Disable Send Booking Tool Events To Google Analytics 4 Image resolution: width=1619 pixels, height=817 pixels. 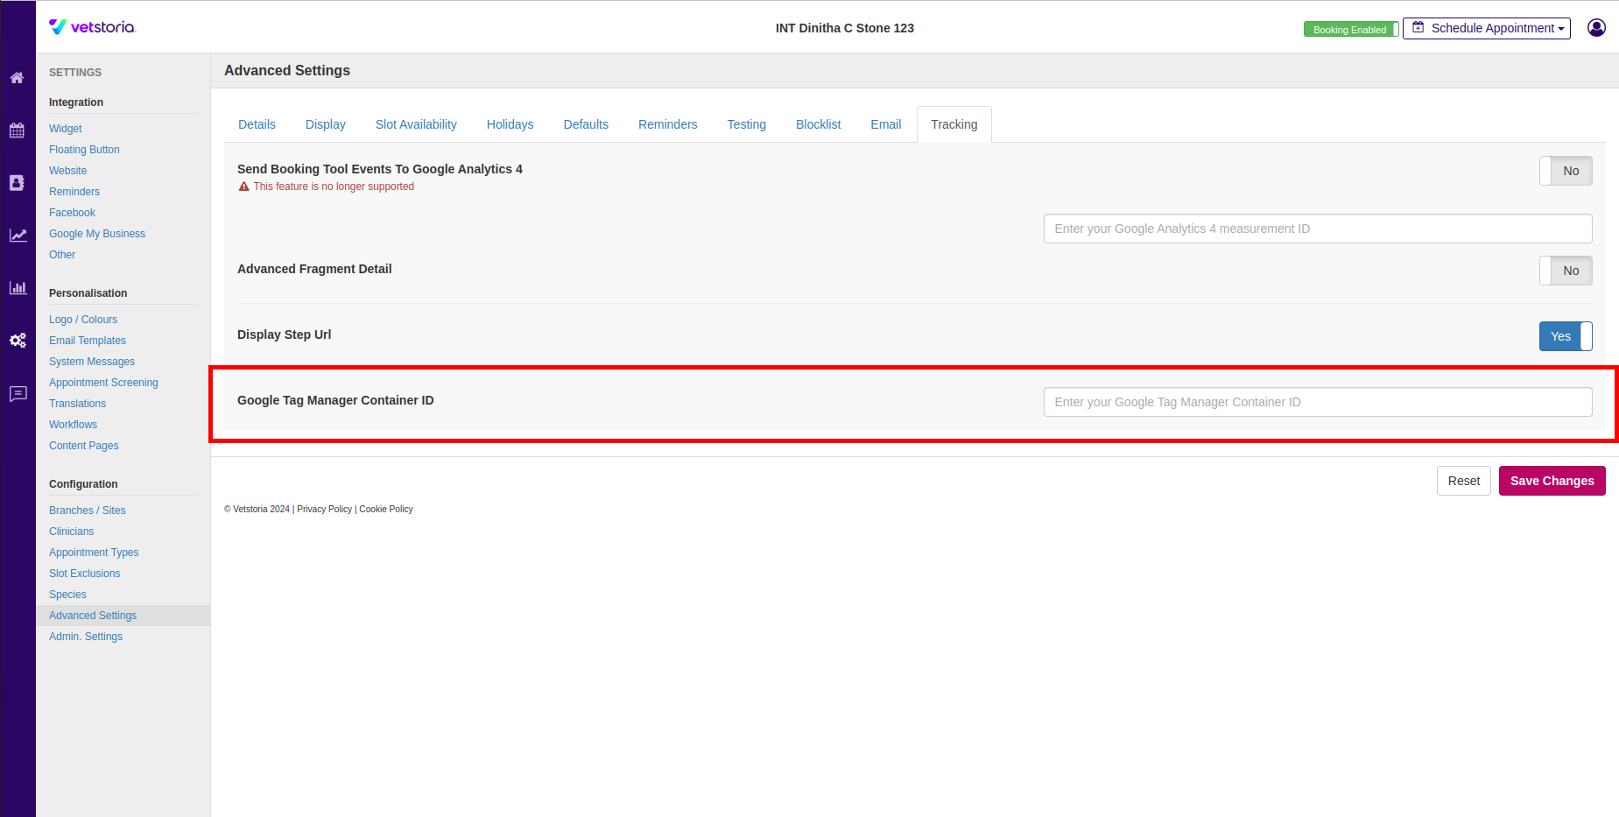coord(1566,171)
